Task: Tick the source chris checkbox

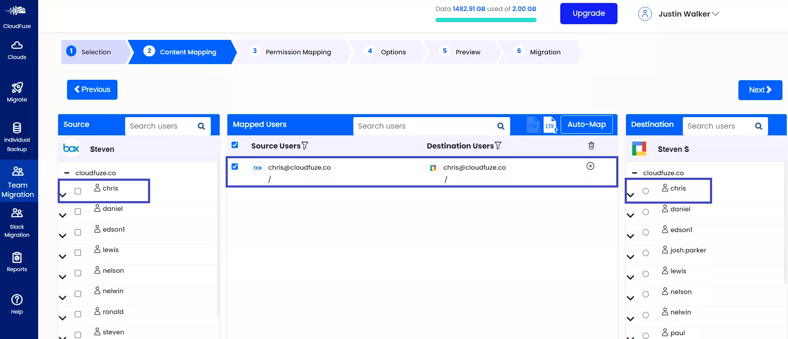Action: pyautogui.click(x=78, y=191)
